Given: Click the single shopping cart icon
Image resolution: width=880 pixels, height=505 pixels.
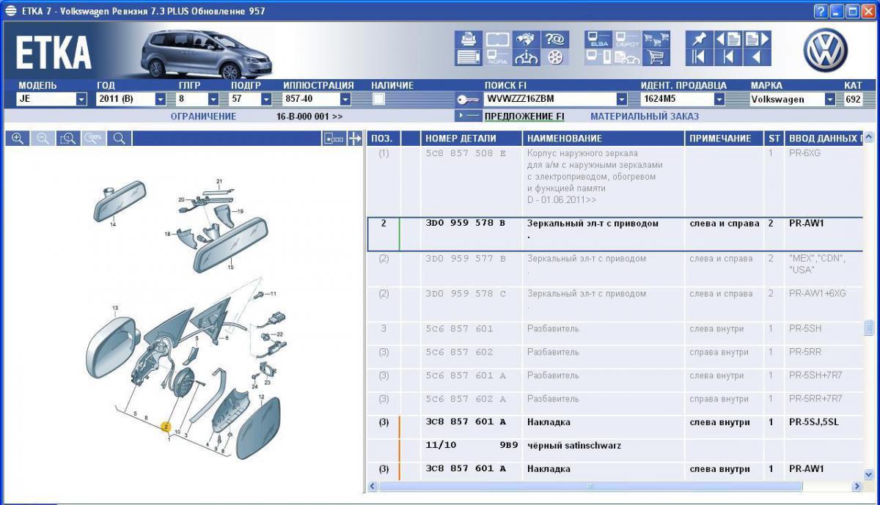Looking at the screenshot, I should (x=656, y=57).
